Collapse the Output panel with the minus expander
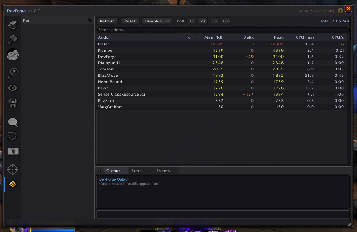Screen dimensions: 357x232 [x=100, y=171]
